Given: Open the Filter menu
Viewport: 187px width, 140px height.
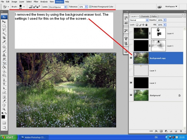Looking at the screenshot, I should point(36,2).
